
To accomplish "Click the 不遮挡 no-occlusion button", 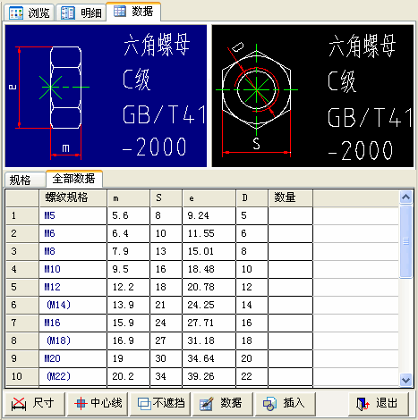I will pyautogui.click(x=160, y=404).
